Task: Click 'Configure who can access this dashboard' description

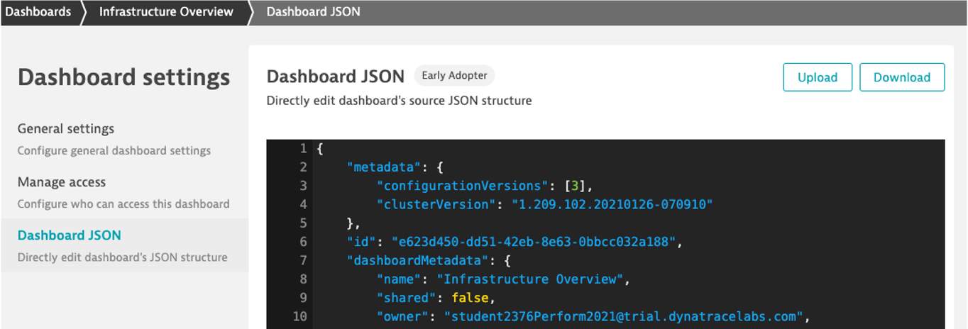Action: click(x=123, y=204)
